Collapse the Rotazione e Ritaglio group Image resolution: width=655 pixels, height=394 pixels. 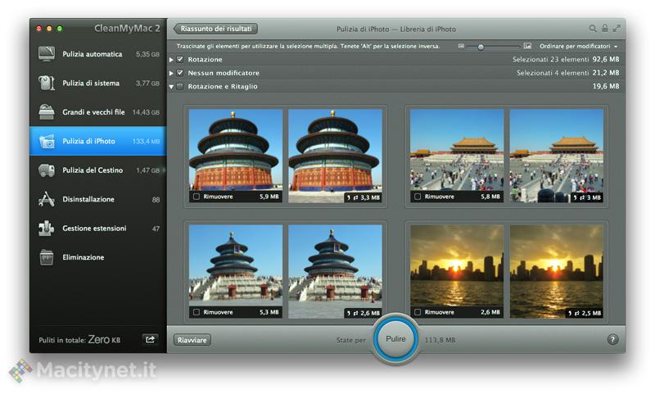(171, 86)
